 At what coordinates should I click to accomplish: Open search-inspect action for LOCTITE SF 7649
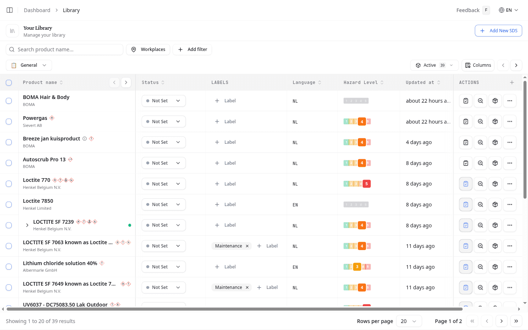coord(480,287)
